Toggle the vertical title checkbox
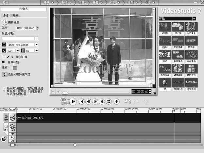 pos(3,62)
